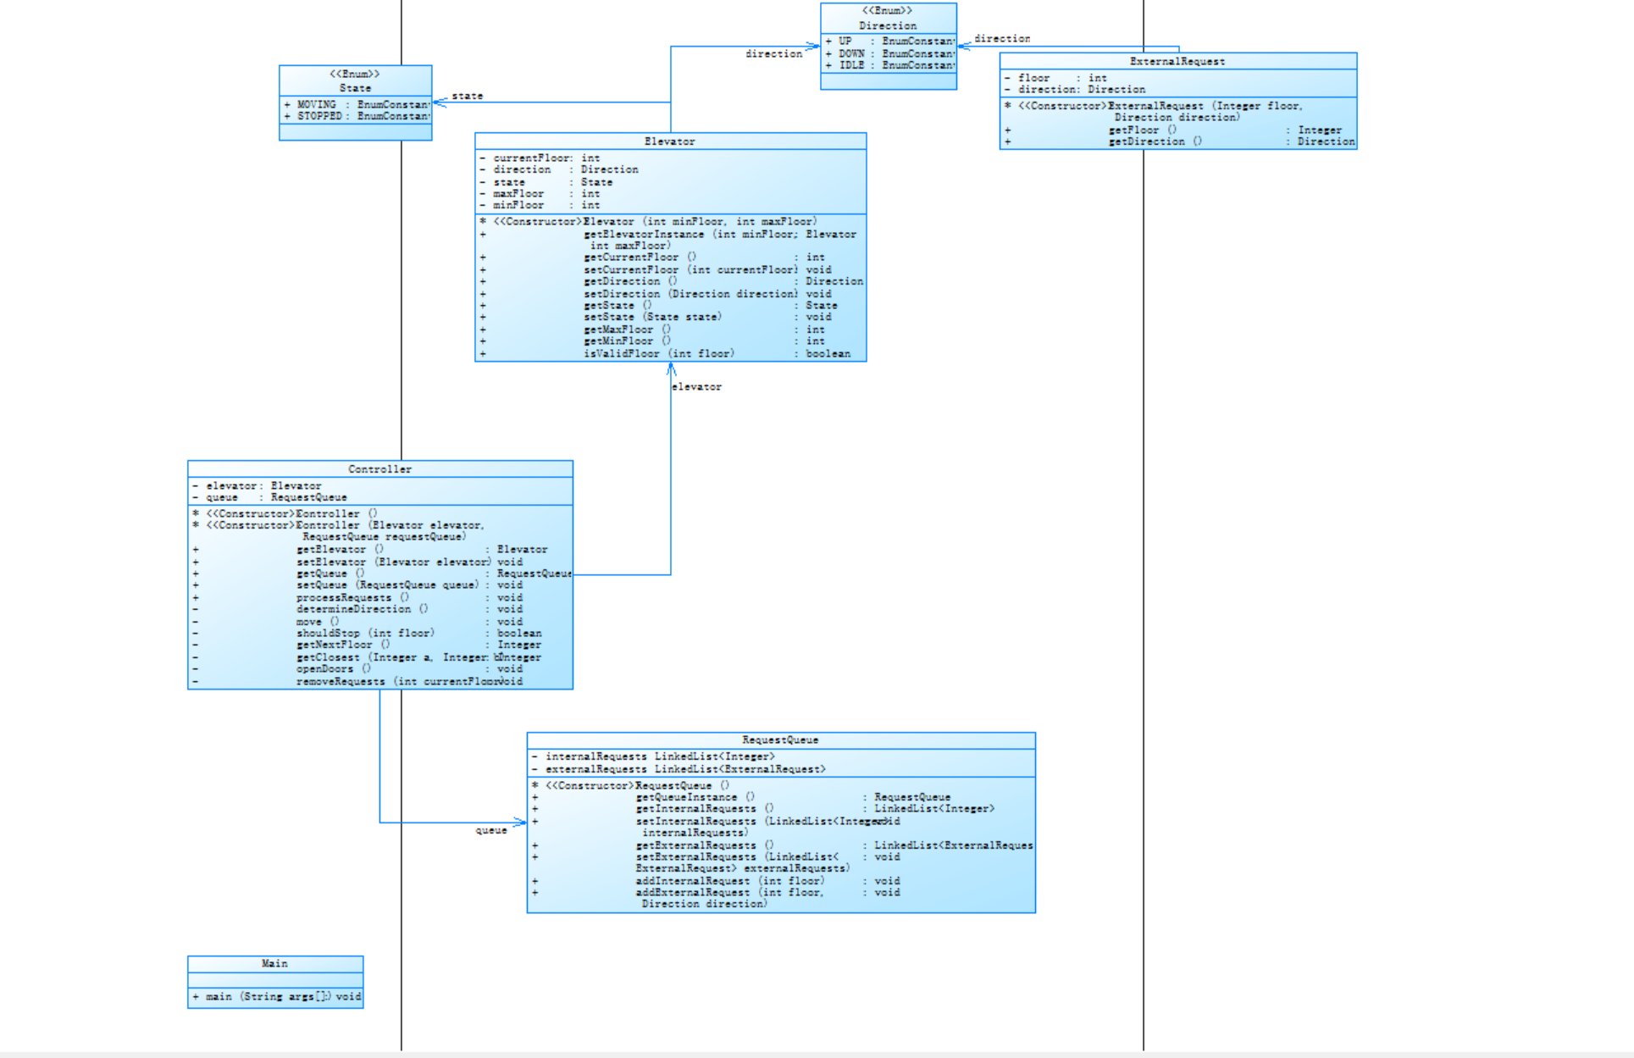The image size is (1634, 1058).
Task: Select the Elevator class title
Action: (x=669, y=141)
